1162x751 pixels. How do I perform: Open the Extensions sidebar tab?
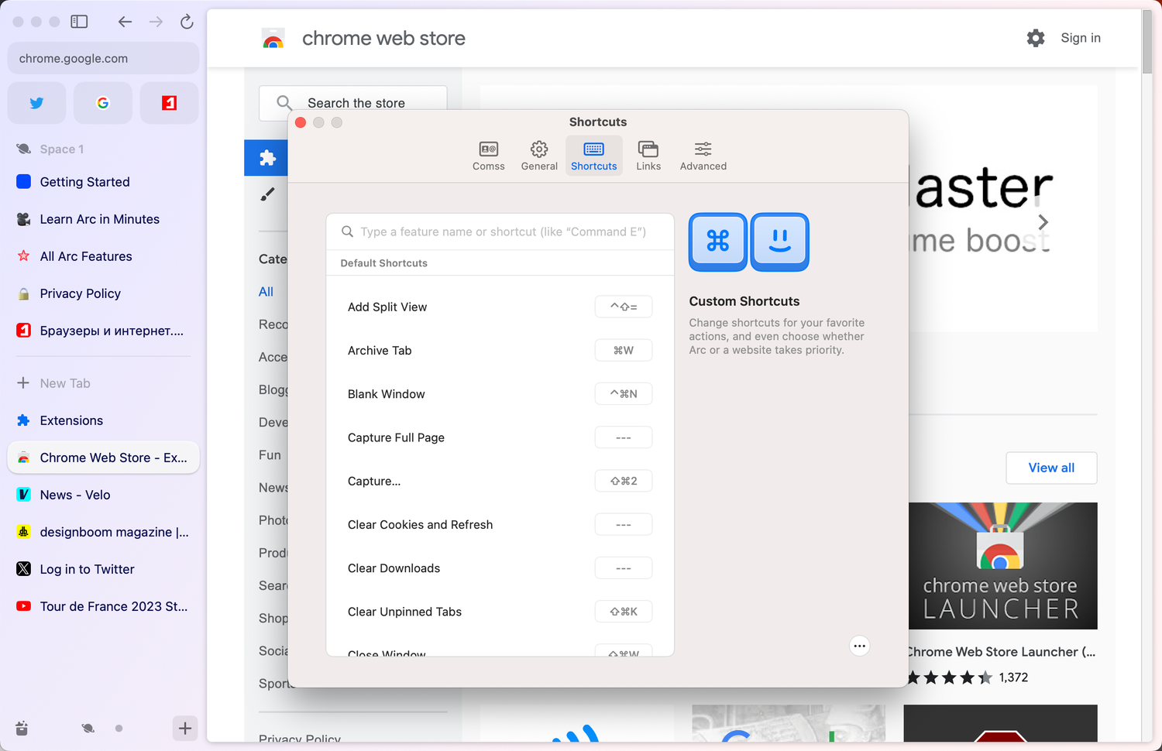(x=103, y=420)
